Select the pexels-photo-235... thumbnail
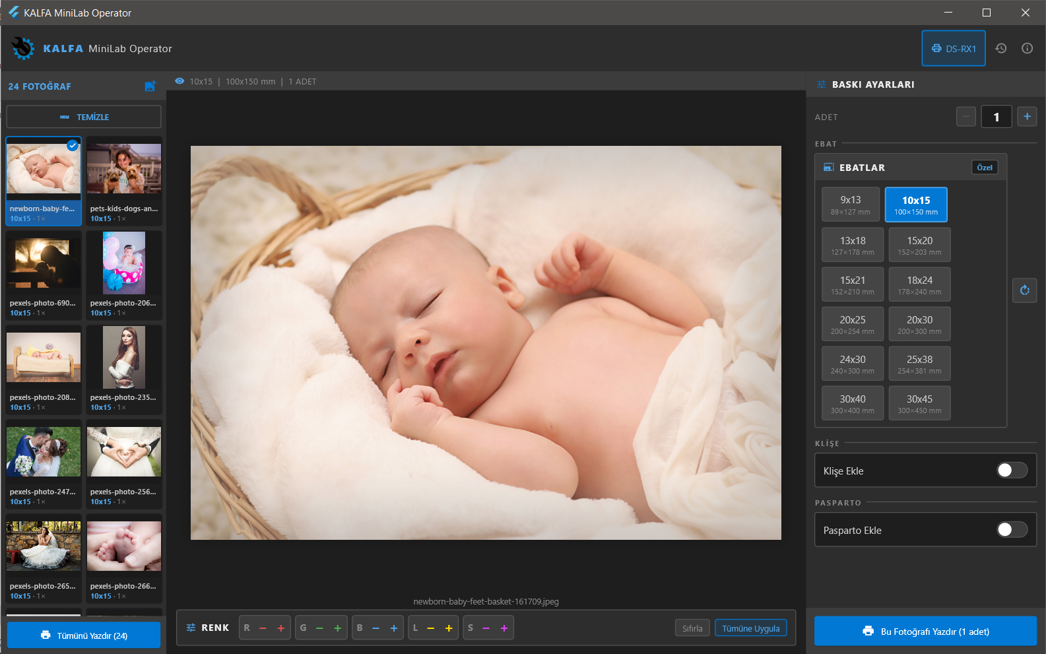Image resolution: width=1046 pixels, height=654 pixels. tap(124, 370)
